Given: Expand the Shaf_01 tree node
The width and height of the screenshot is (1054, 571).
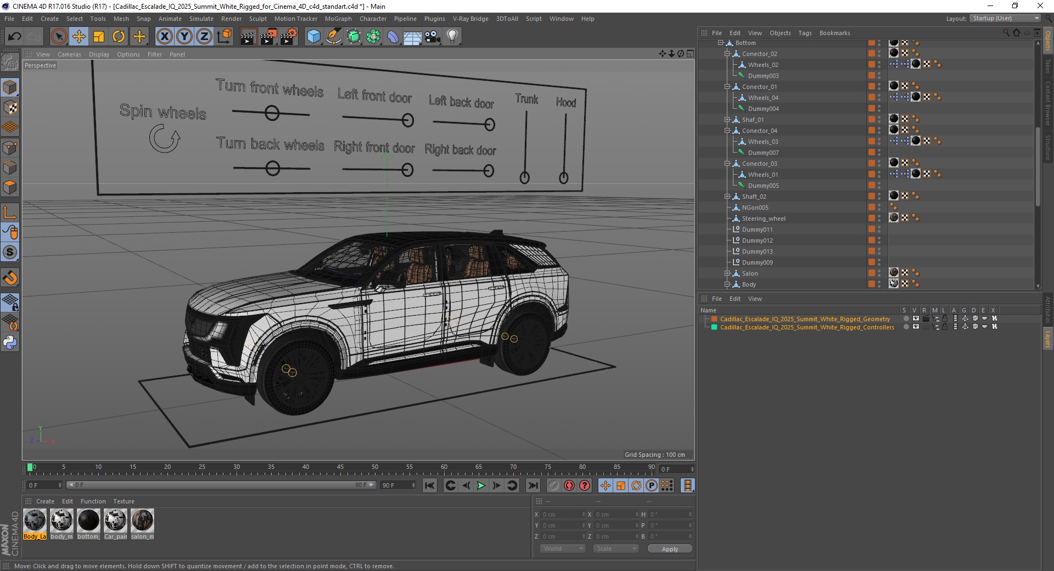Looking at the screenshot, I should coord(727,120).
